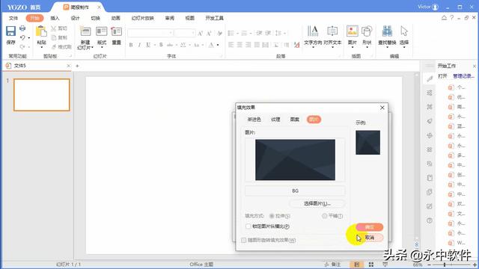Click the Save icon in ribbon

(x=10, y=31)
